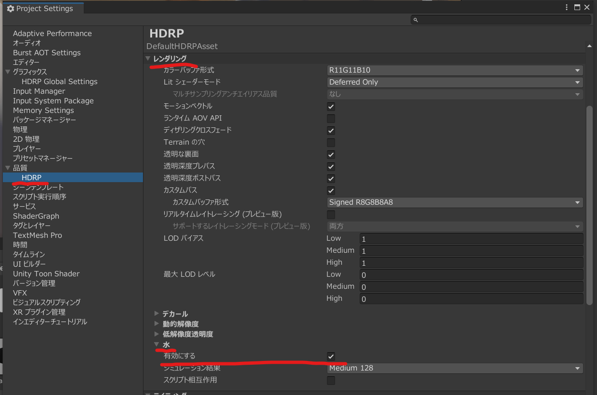The width and height of the screenshot is (597, 395).
Task: Collapse the 水 section
Action: point(156,344)
